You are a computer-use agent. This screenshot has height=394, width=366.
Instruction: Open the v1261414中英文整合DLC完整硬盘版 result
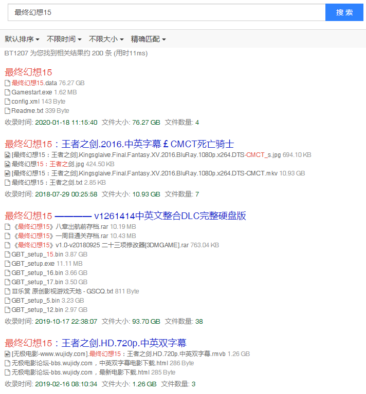pyautogui.click(x=125, y=216)
